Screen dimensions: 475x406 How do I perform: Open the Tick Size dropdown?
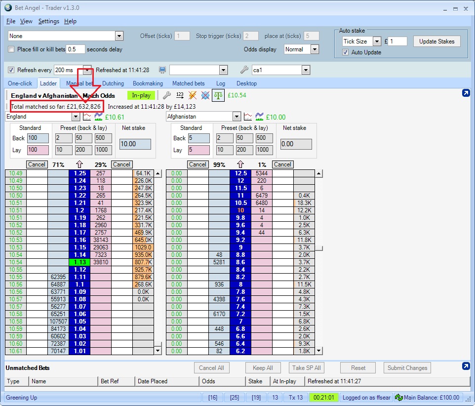377,41
